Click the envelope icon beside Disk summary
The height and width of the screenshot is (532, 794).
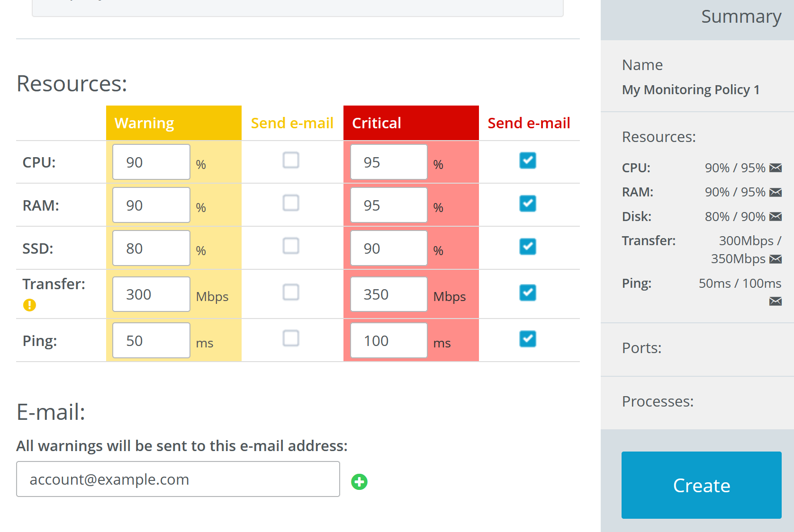click(x=776, y=217)
